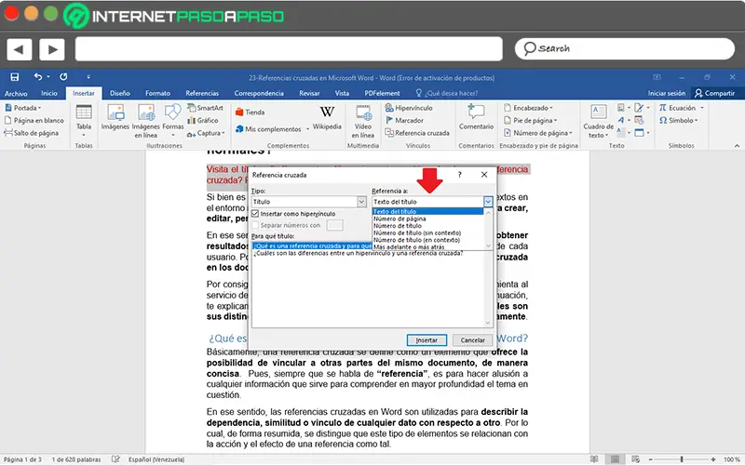Add a Comentario

point(476,117)
